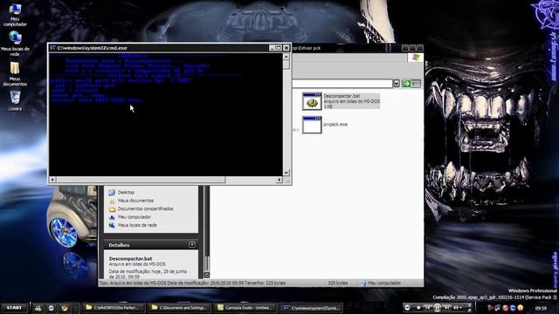Viewport: 559px width, 314px height.
Task: Click the orange round system tray icon
Action: click(521, 308)
